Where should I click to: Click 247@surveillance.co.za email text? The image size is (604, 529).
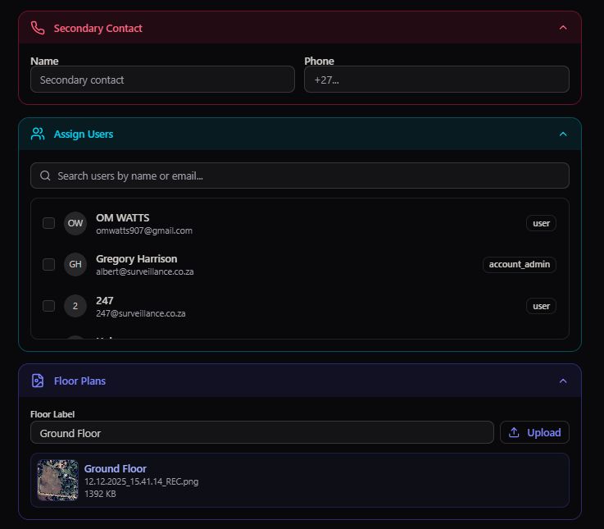pyautogui.click(x=141, y=313)
